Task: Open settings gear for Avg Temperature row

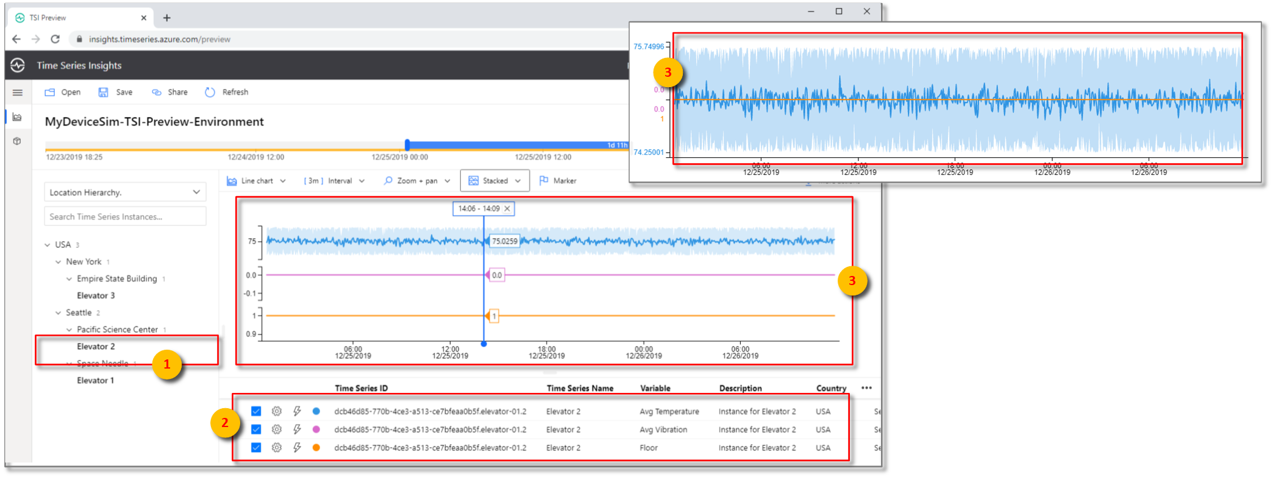Action: pyautogui.click(x=276, y=411)
